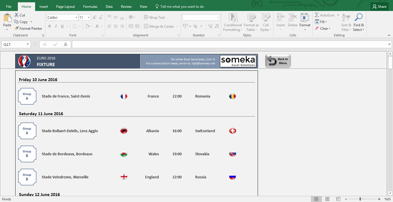Screen dimensions: 393x202
Task: Click the For other Excel templates link
Action: click(193, 59)
